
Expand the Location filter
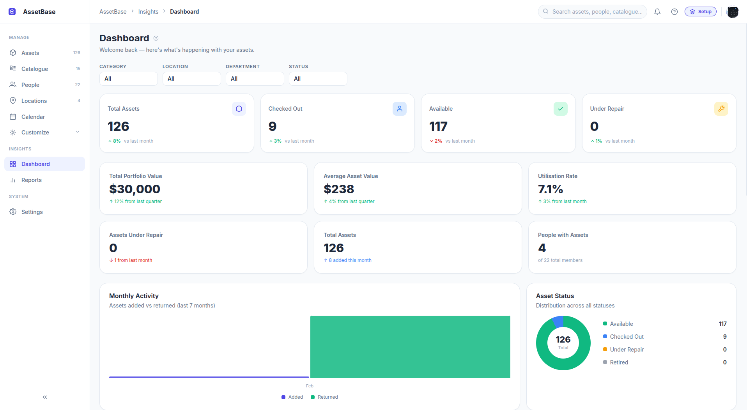coord(191,78)
